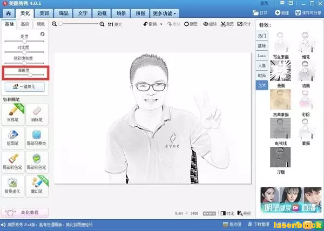Expand the 更多功能 dropdown menu

pos(165,13)
